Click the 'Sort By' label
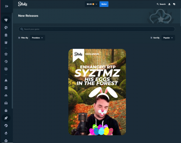Viewport: 181px width, 143px height. [x=156, y=38]
